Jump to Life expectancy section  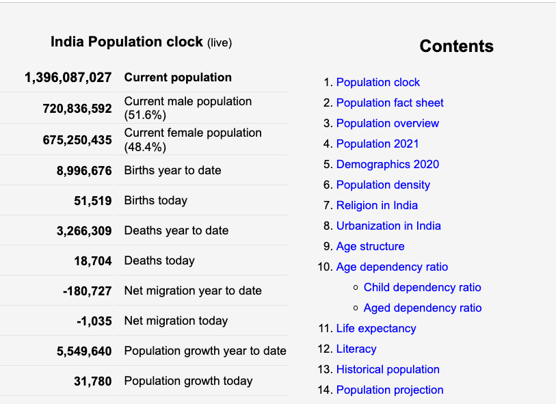pos(376,329)
